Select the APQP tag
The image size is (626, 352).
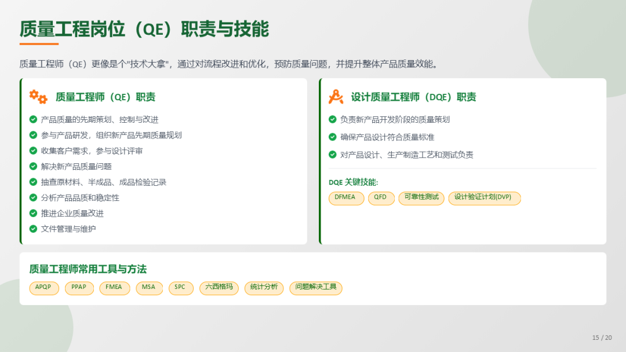coord(44,288)
